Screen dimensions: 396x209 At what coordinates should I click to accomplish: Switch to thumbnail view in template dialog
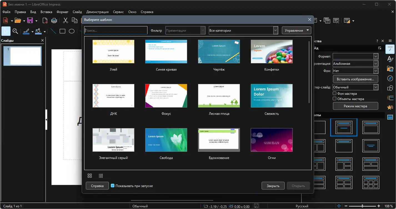[x=90, y=176]
